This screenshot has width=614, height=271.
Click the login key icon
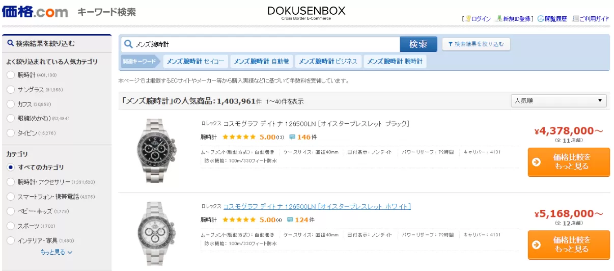pos(468,19)
